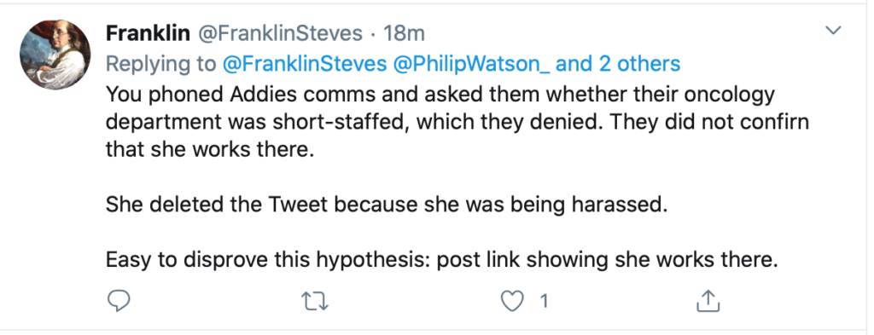Open the share tweet icon
The width and height of the screenshot is (874, 335).
click(708, 301)
